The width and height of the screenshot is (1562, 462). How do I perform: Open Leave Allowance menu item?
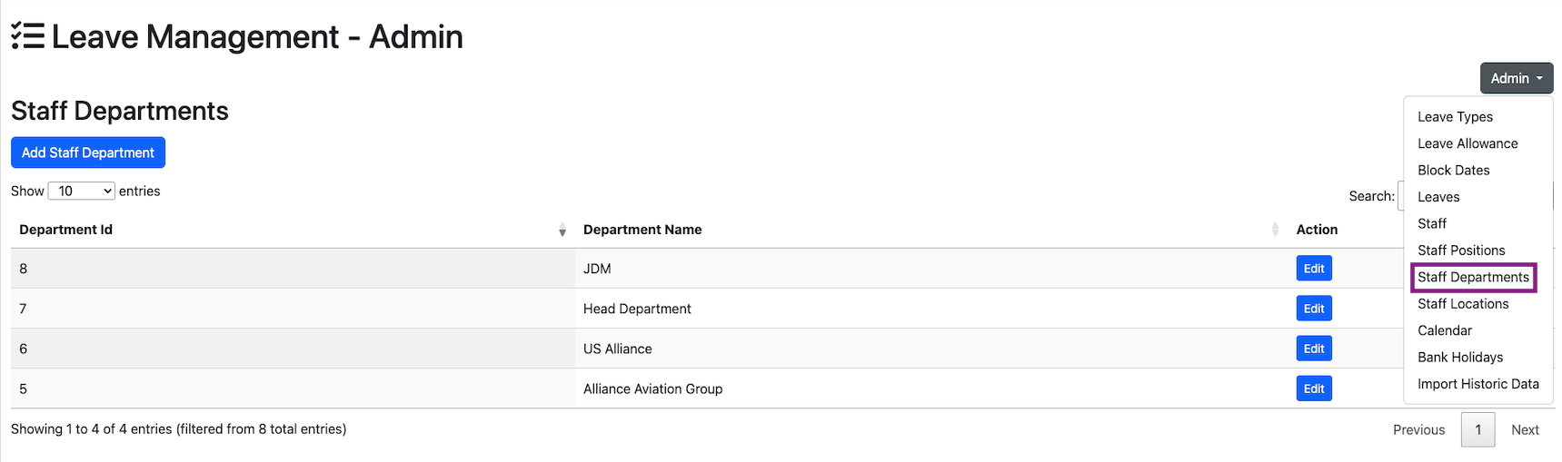[x=1467, y=143]
